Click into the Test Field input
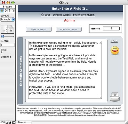This screenshot has width=128, height=124. click(111, 28)
